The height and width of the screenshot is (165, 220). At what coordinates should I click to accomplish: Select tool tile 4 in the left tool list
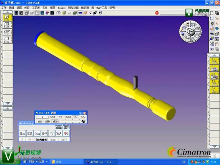click(8, 40)
